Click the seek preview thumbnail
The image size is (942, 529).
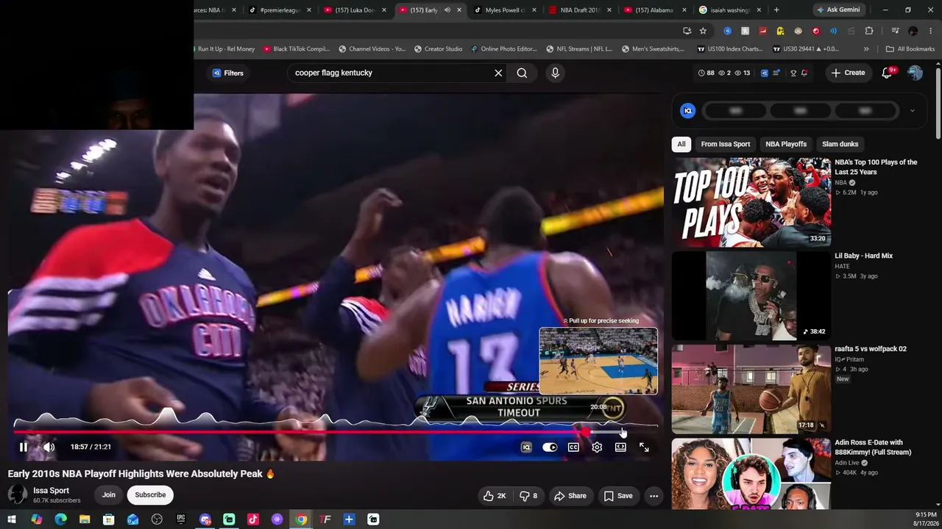(x=598, y=361)
